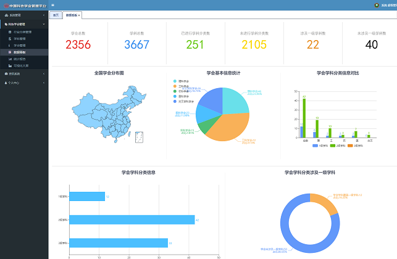Click the 学会基本信息统计 chart title
This screenshot has width=397, height=259.
pyautogui.click(x=224, y=73)
